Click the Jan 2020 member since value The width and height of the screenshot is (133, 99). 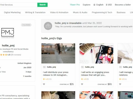(27, 67)
